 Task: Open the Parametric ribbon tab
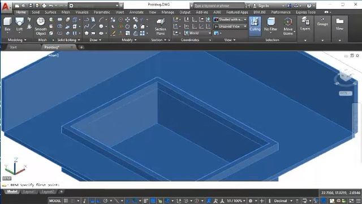coord(102,12)
